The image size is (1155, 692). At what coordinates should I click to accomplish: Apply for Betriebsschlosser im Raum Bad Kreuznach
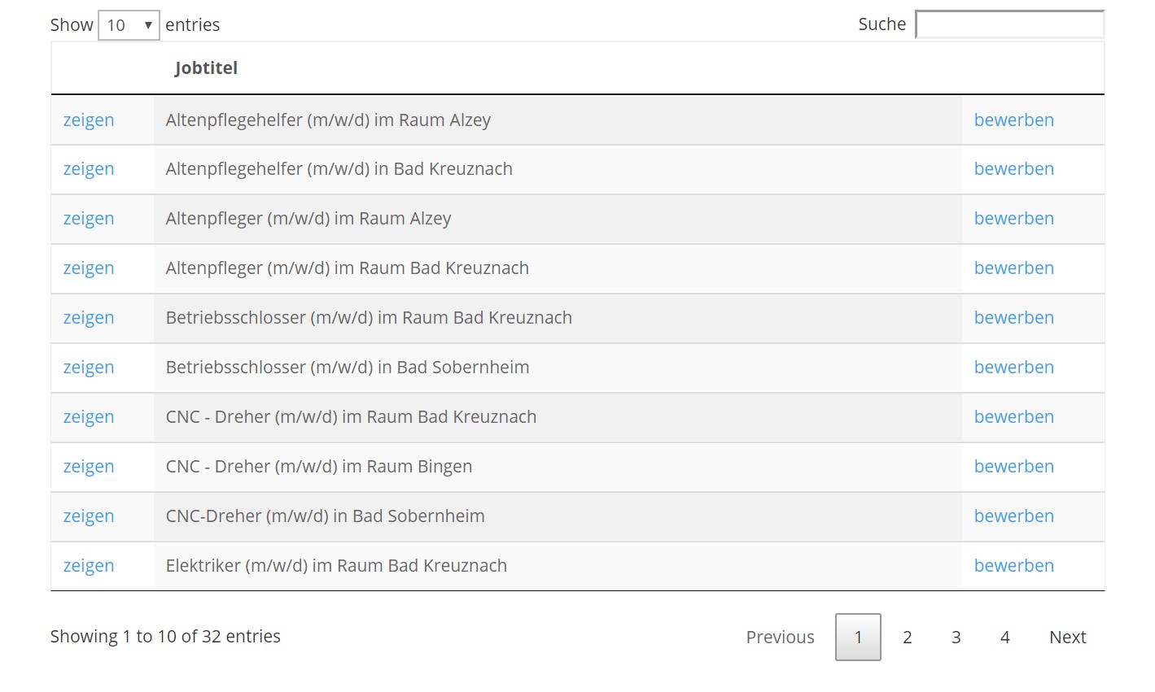point(1014,318)
